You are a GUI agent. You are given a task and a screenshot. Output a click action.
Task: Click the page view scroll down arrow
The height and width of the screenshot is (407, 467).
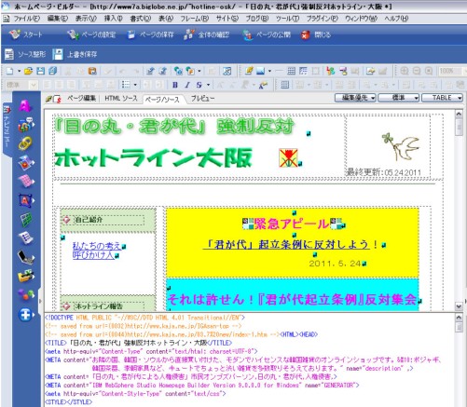[459, 306]
